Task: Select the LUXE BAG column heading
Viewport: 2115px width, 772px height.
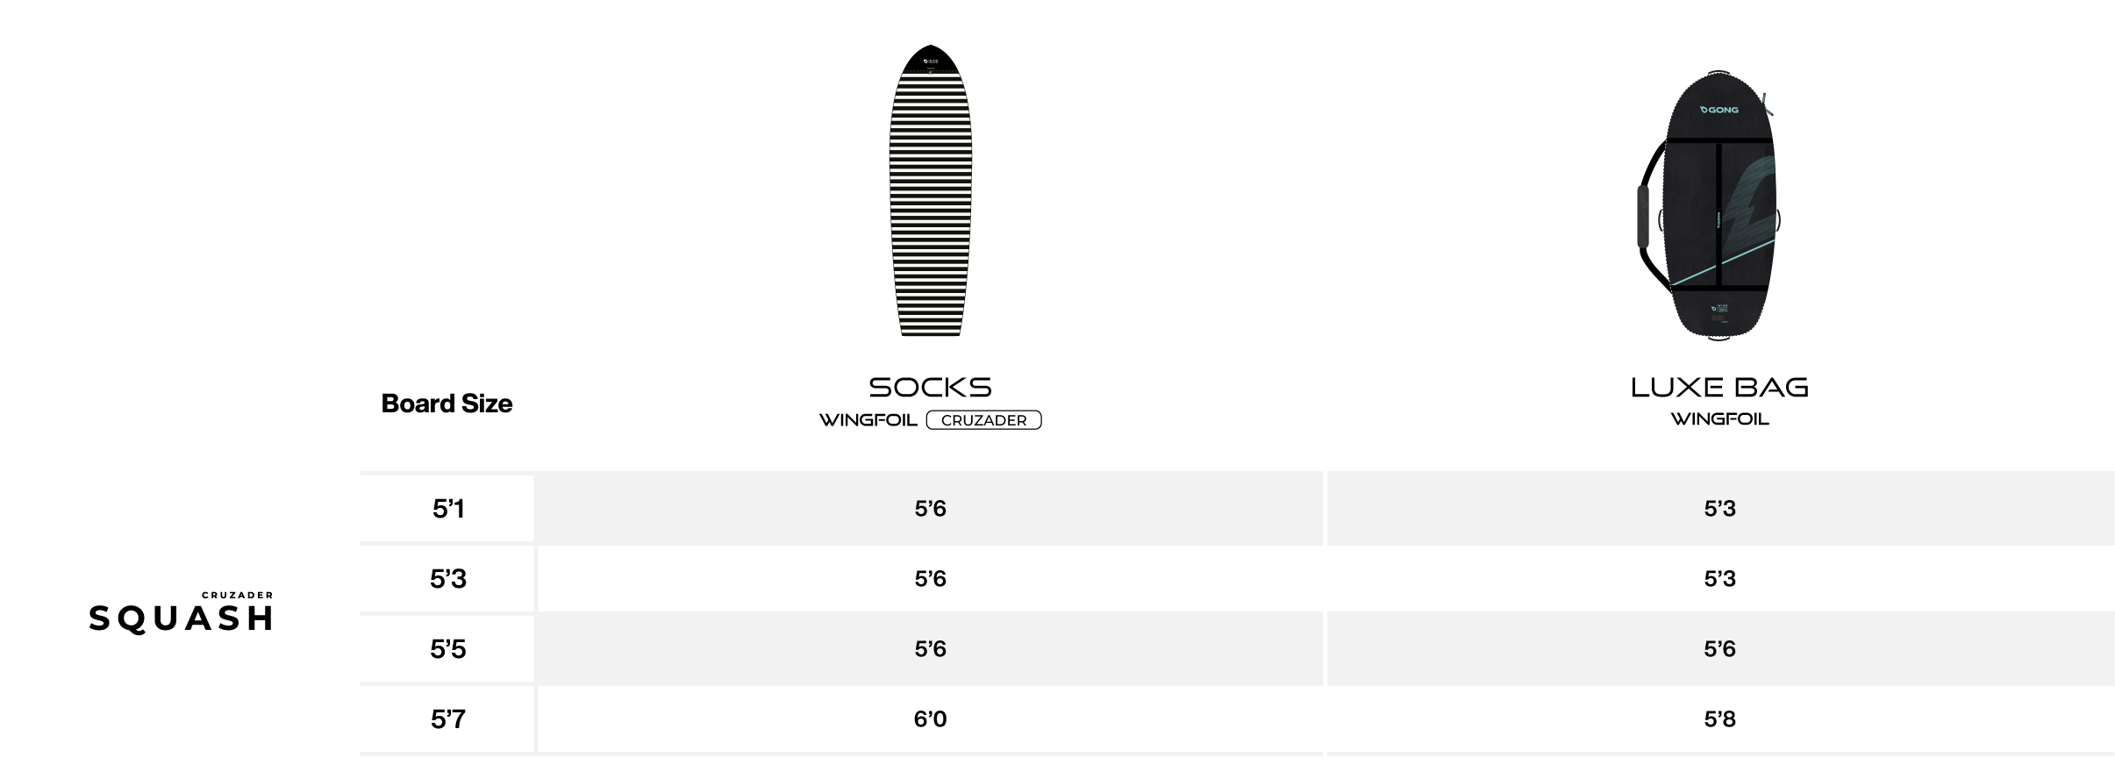Action: 1719,387
